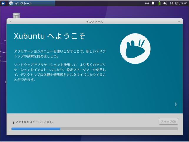Minimize the インストール window
The height and width of the screenshot is (142, 189).
(179, 21)
